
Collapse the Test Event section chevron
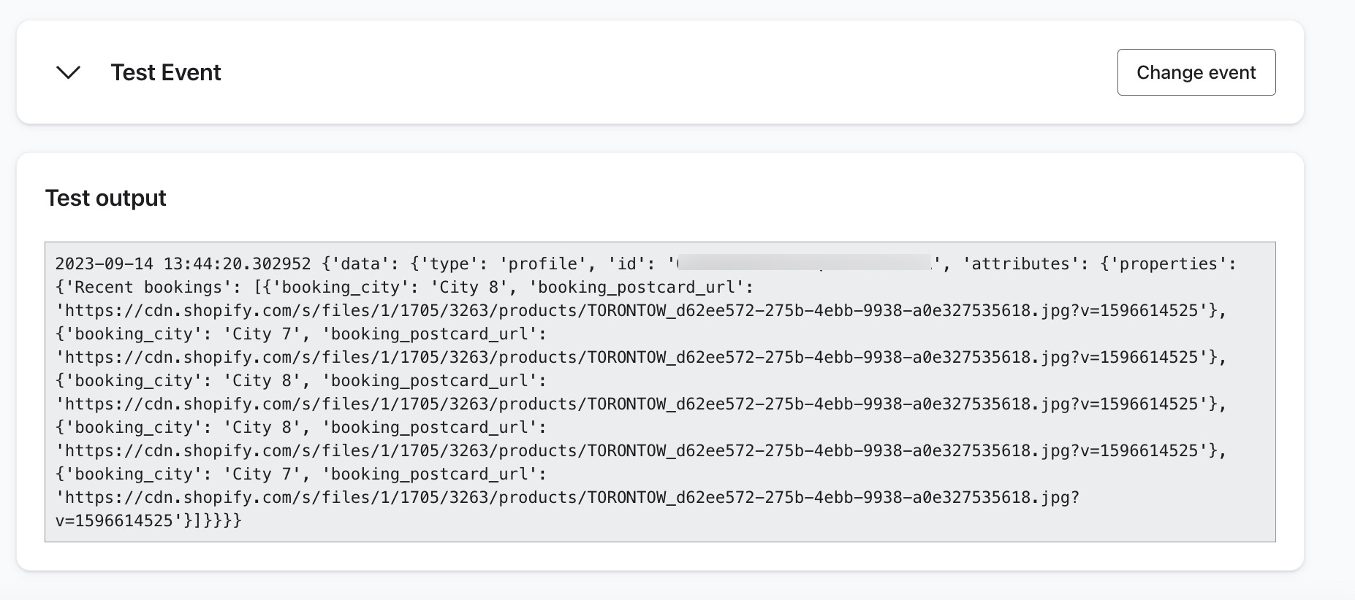[68, 72]
